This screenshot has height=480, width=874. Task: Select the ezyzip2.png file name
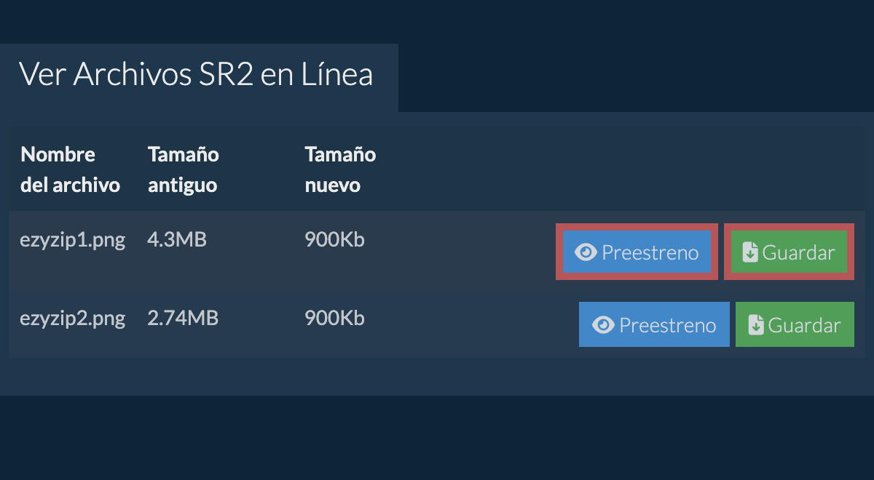click(x=72, y=319)
